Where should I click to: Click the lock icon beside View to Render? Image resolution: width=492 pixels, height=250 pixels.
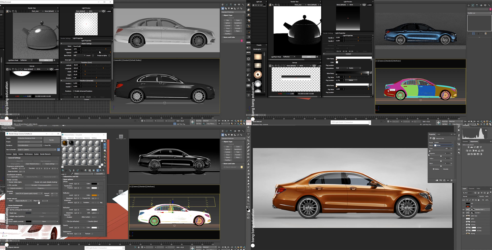click(x=58, y=150)
